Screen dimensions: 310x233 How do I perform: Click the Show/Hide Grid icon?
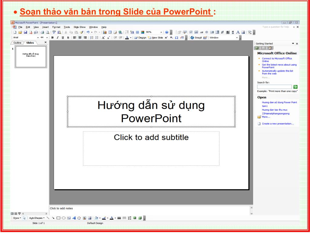(137, 32)
